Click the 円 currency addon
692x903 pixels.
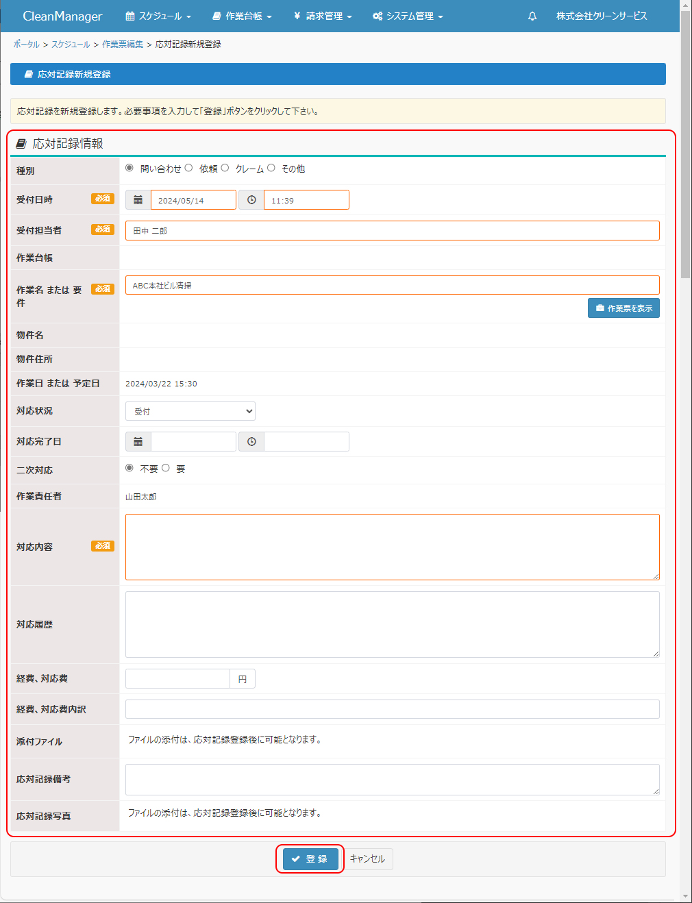[x=243, y=679]
